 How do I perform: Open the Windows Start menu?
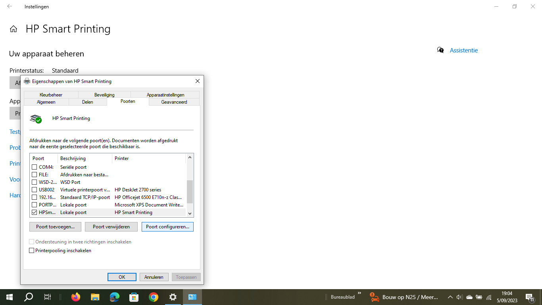pyautogui.click(x=10, y=297)
